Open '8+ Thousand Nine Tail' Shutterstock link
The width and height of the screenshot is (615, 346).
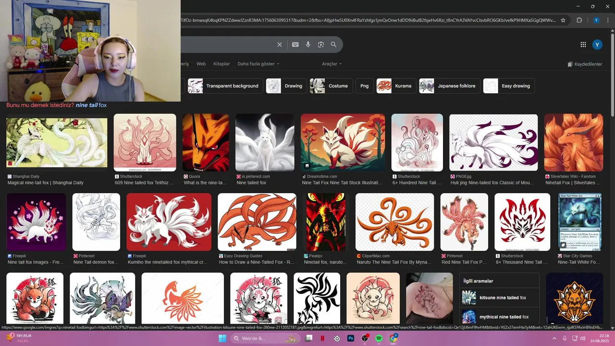(x=521, y=262)
